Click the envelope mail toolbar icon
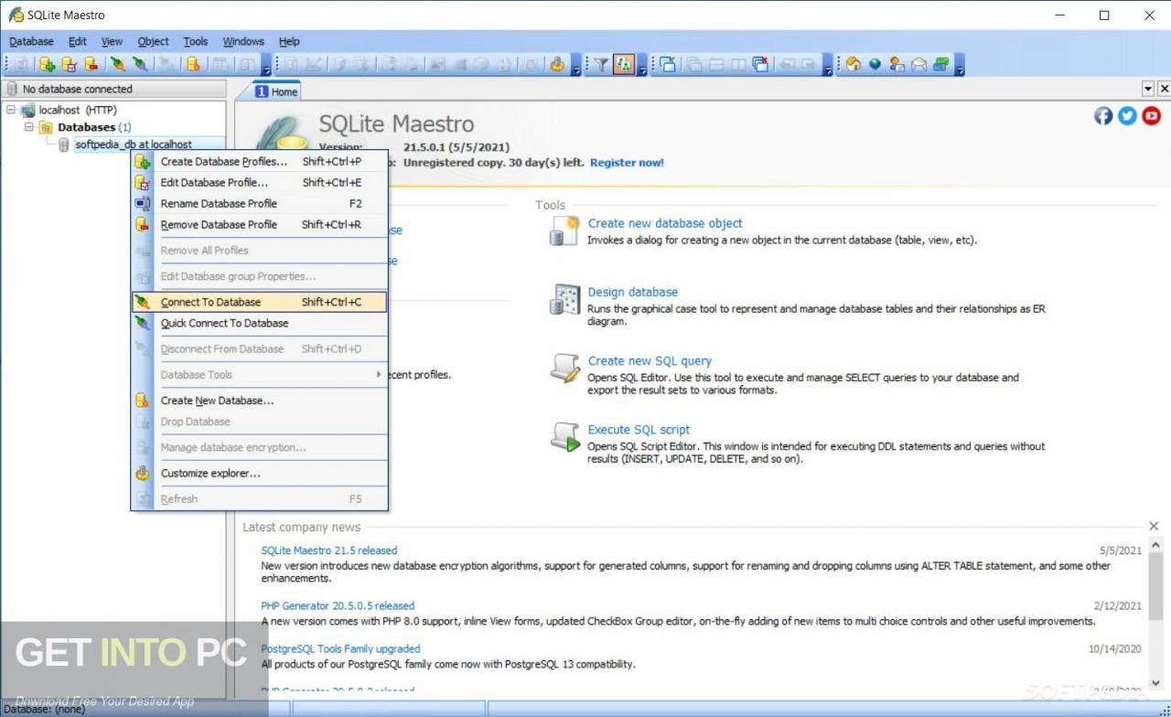 click(919, 64)
